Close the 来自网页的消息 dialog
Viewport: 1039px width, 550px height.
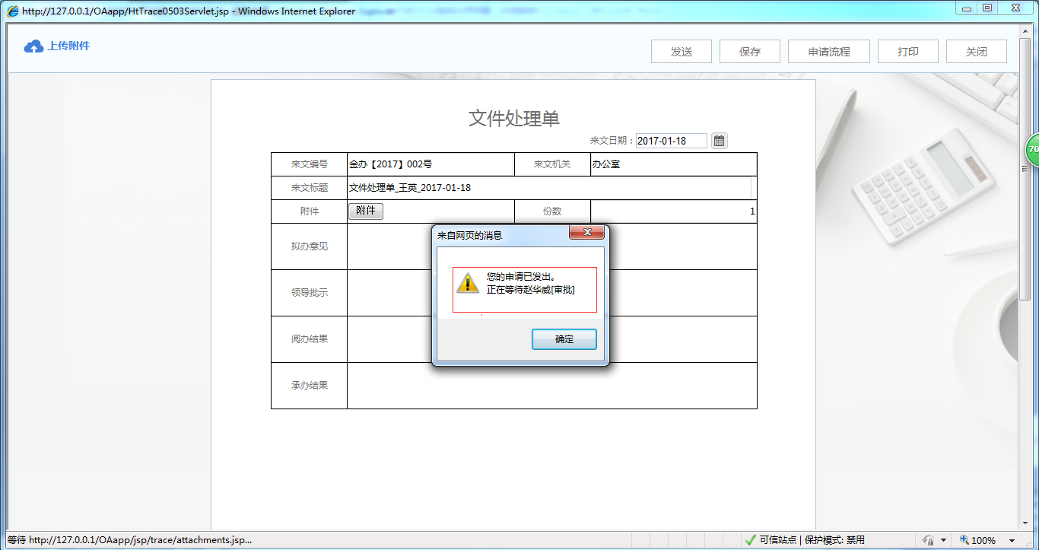click(586, 232)
